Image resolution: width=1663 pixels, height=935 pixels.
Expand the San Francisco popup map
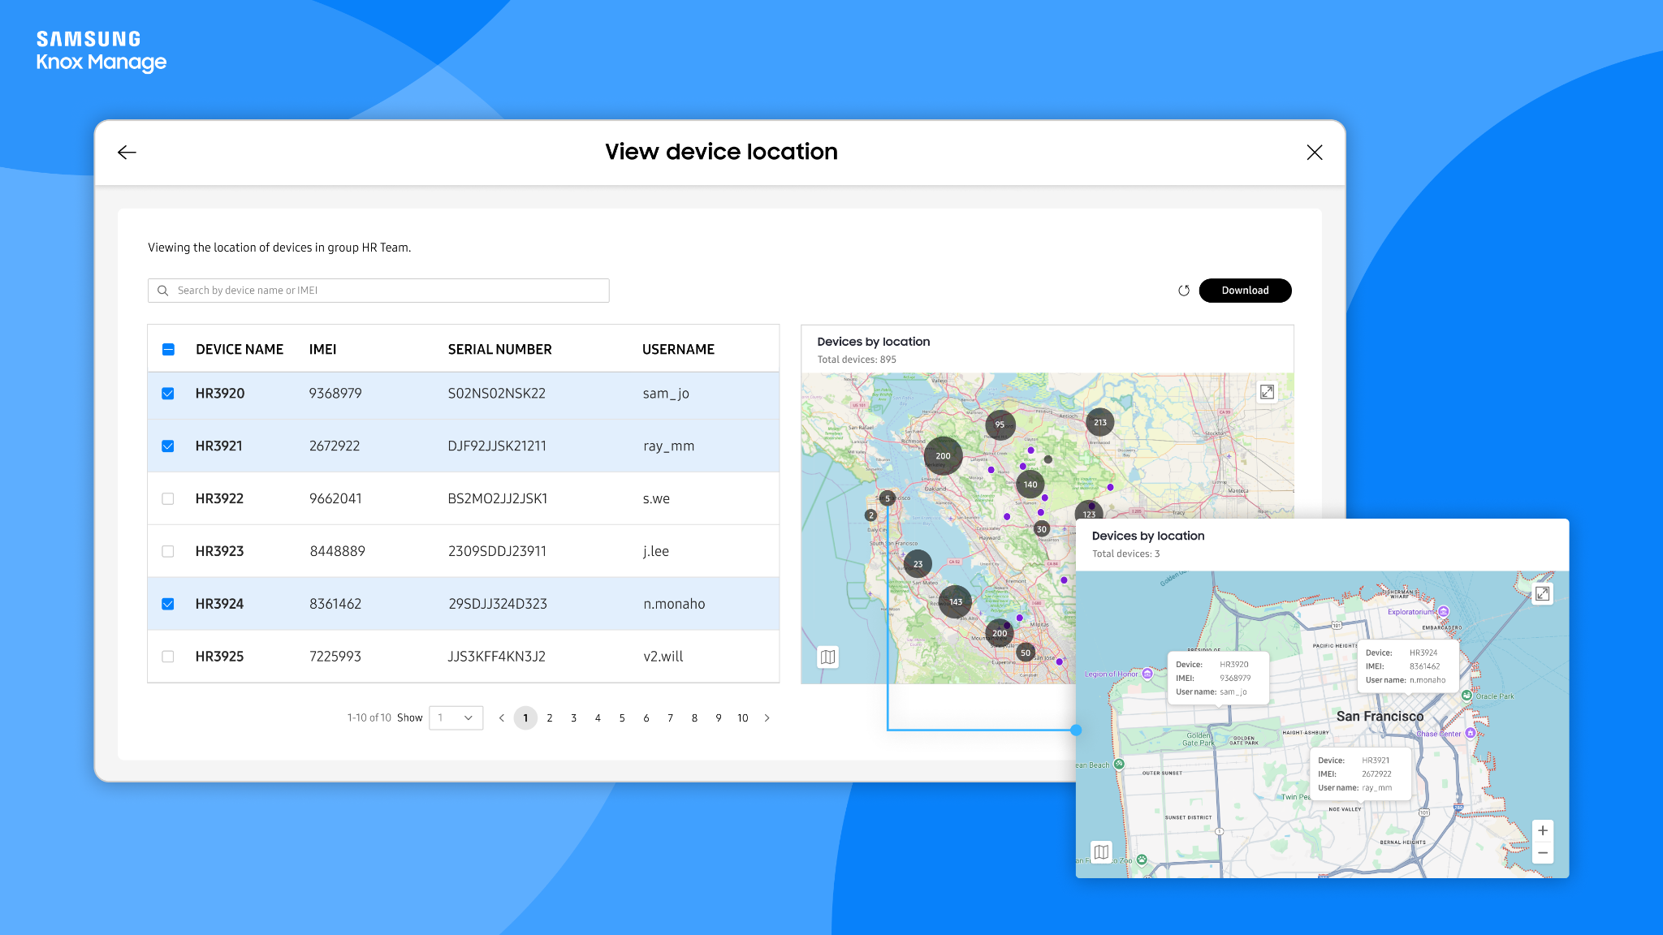point(1542,593)
